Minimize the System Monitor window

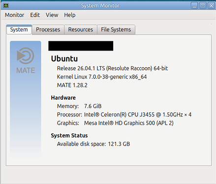point(194,6)
